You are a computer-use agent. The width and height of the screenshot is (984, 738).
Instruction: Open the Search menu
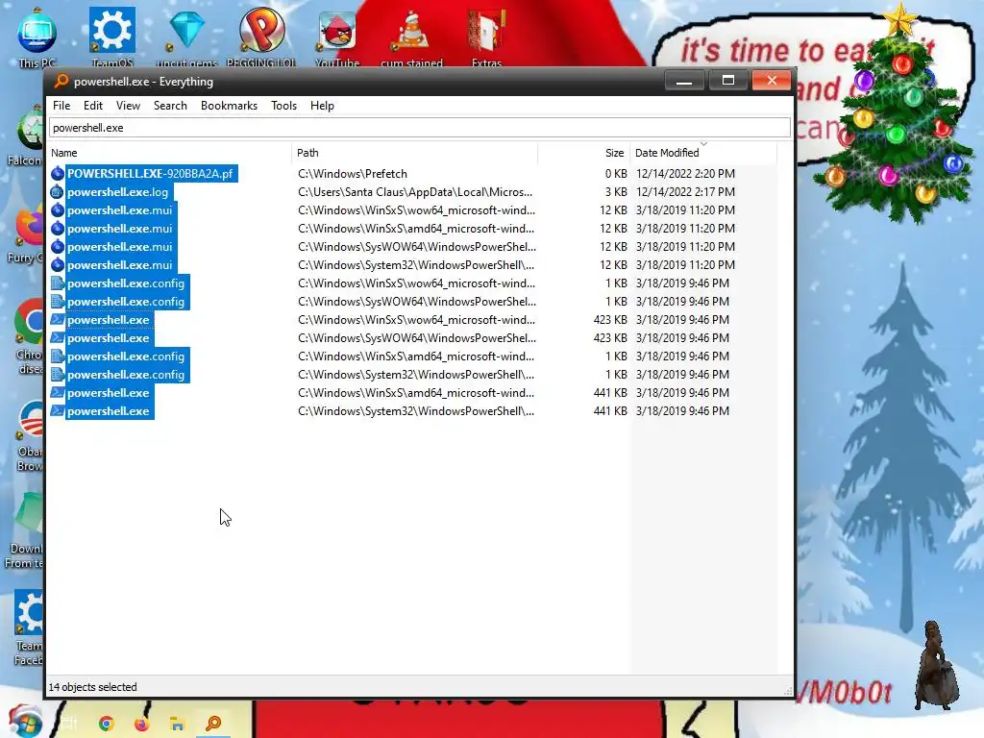(x=170, y=106)
